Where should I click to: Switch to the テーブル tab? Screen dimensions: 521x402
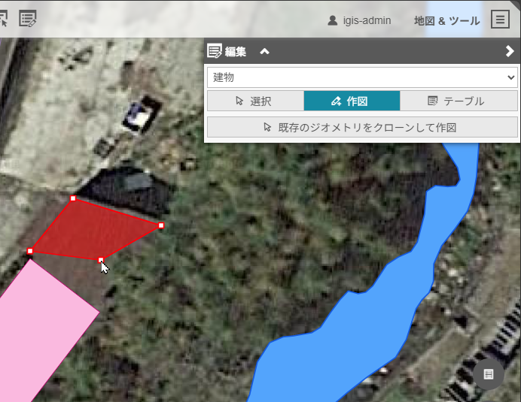click(459, 101)
